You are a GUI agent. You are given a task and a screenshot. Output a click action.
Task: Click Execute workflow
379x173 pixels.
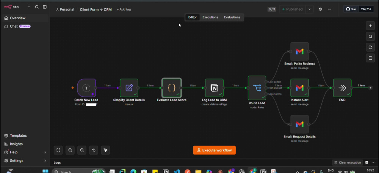[214, 150]
